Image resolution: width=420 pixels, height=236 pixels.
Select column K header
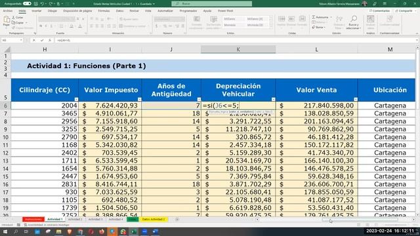point(238,50)
